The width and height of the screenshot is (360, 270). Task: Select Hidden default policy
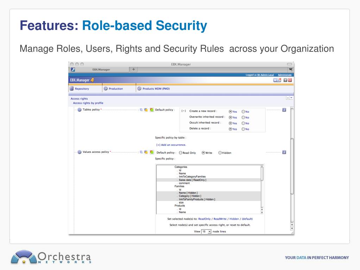tap(220, 153)
